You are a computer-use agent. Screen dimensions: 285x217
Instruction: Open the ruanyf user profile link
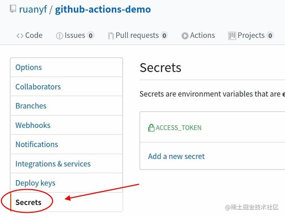click(33, 9)
